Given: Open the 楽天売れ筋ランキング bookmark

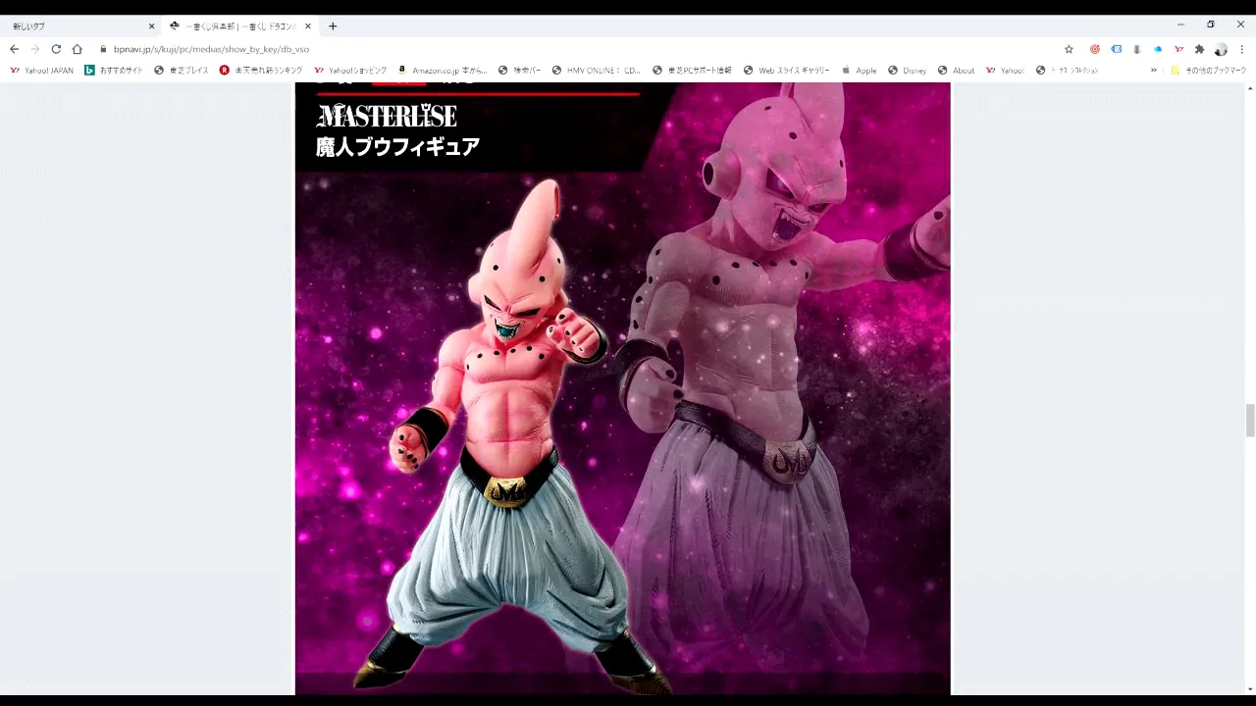Looking at the screenshot, I should [261, 71].
